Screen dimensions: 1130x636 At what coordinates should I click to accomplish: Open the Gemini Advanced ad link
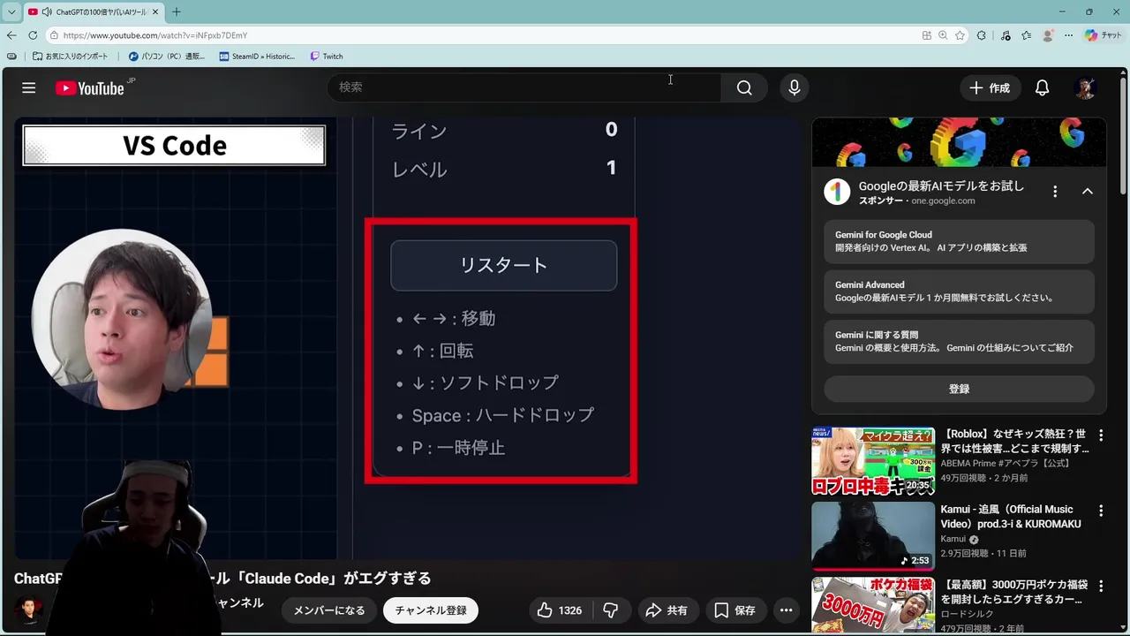pyautogui.click(x=959, y=291)
